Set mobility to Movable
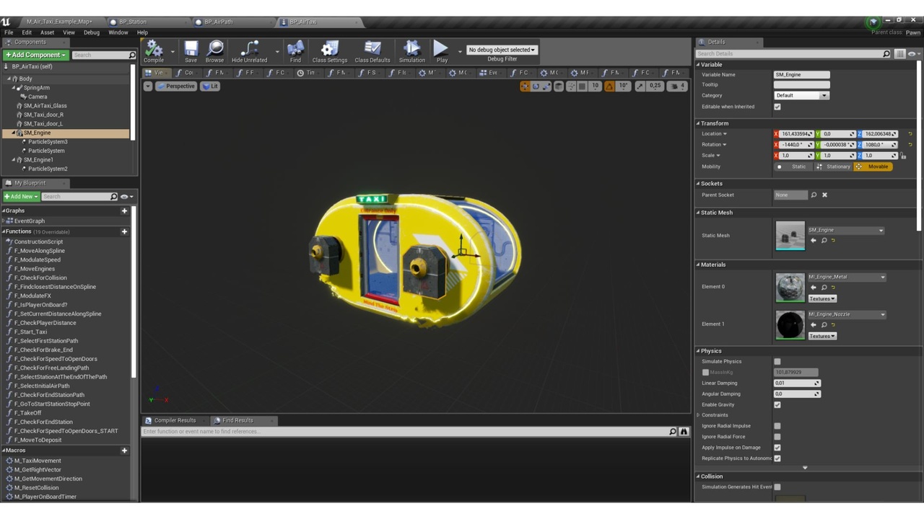This screenshot has width=924, height=519. click(873, 167)
